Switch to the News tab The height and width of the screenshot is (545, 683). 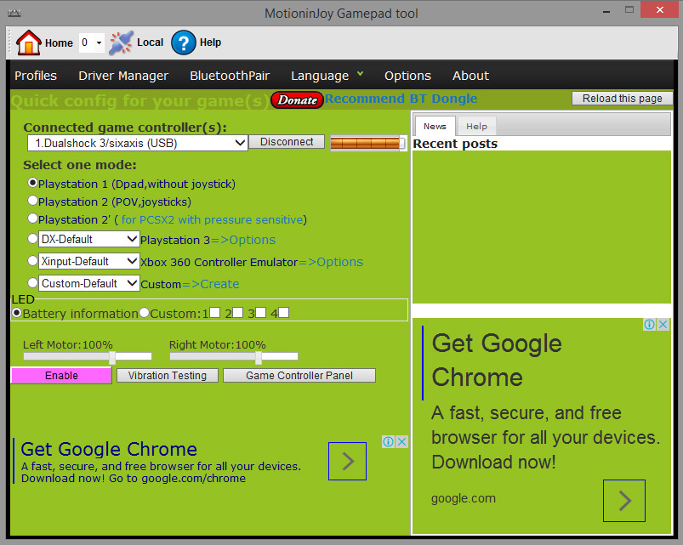[x=435, y=126]
